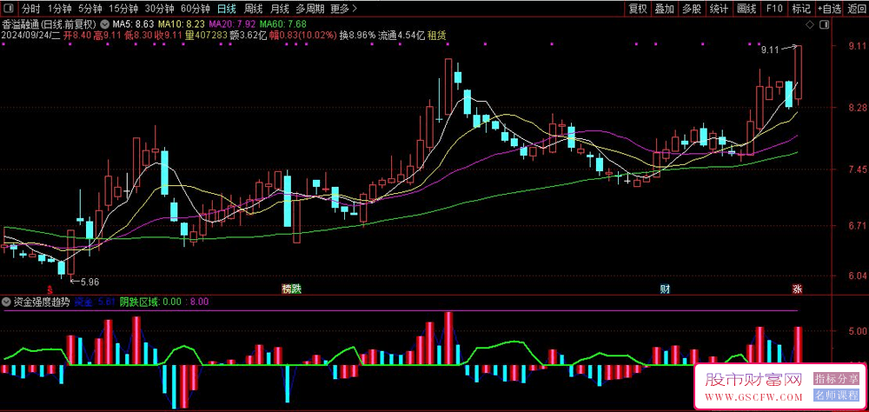
Task: Switch to 1分钟 period
Action: tap(60, 9)
